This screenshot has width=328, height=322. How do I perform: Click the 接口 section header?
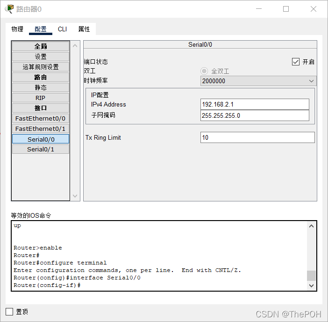point(41,108)
